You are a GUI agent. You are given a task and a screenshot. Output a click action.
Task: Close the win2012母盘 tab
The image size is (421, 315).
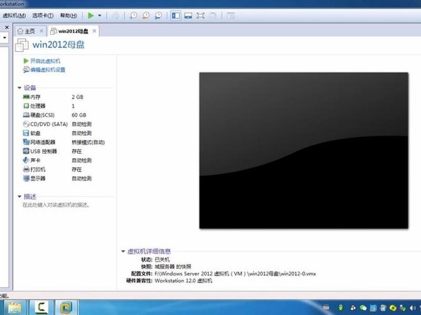tap(95, 31)
